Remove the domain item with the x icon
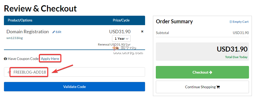This screenshot has width=255, height=100. [142, 31]
